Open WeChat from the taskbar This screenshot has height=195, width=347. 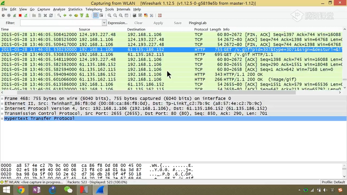point(68,190)
